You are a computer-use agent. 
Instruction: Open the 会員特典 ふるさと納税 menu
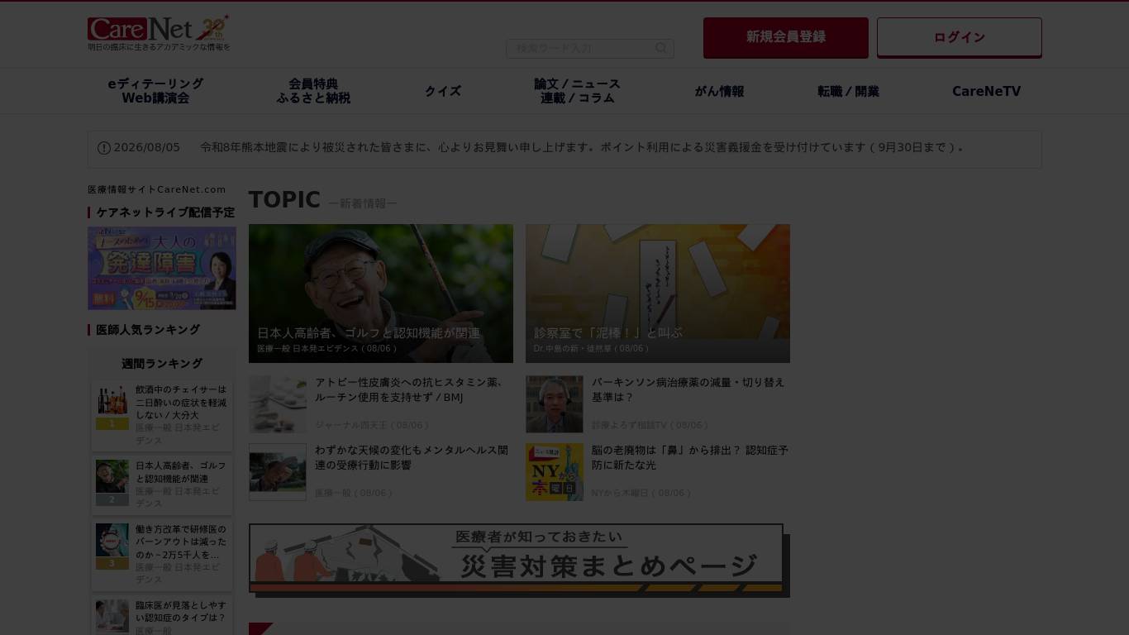point(313,91)
